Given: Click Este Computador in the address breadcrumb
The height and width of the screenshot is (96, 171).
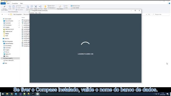Looking at the screenshot, I should tap(18, 14).
